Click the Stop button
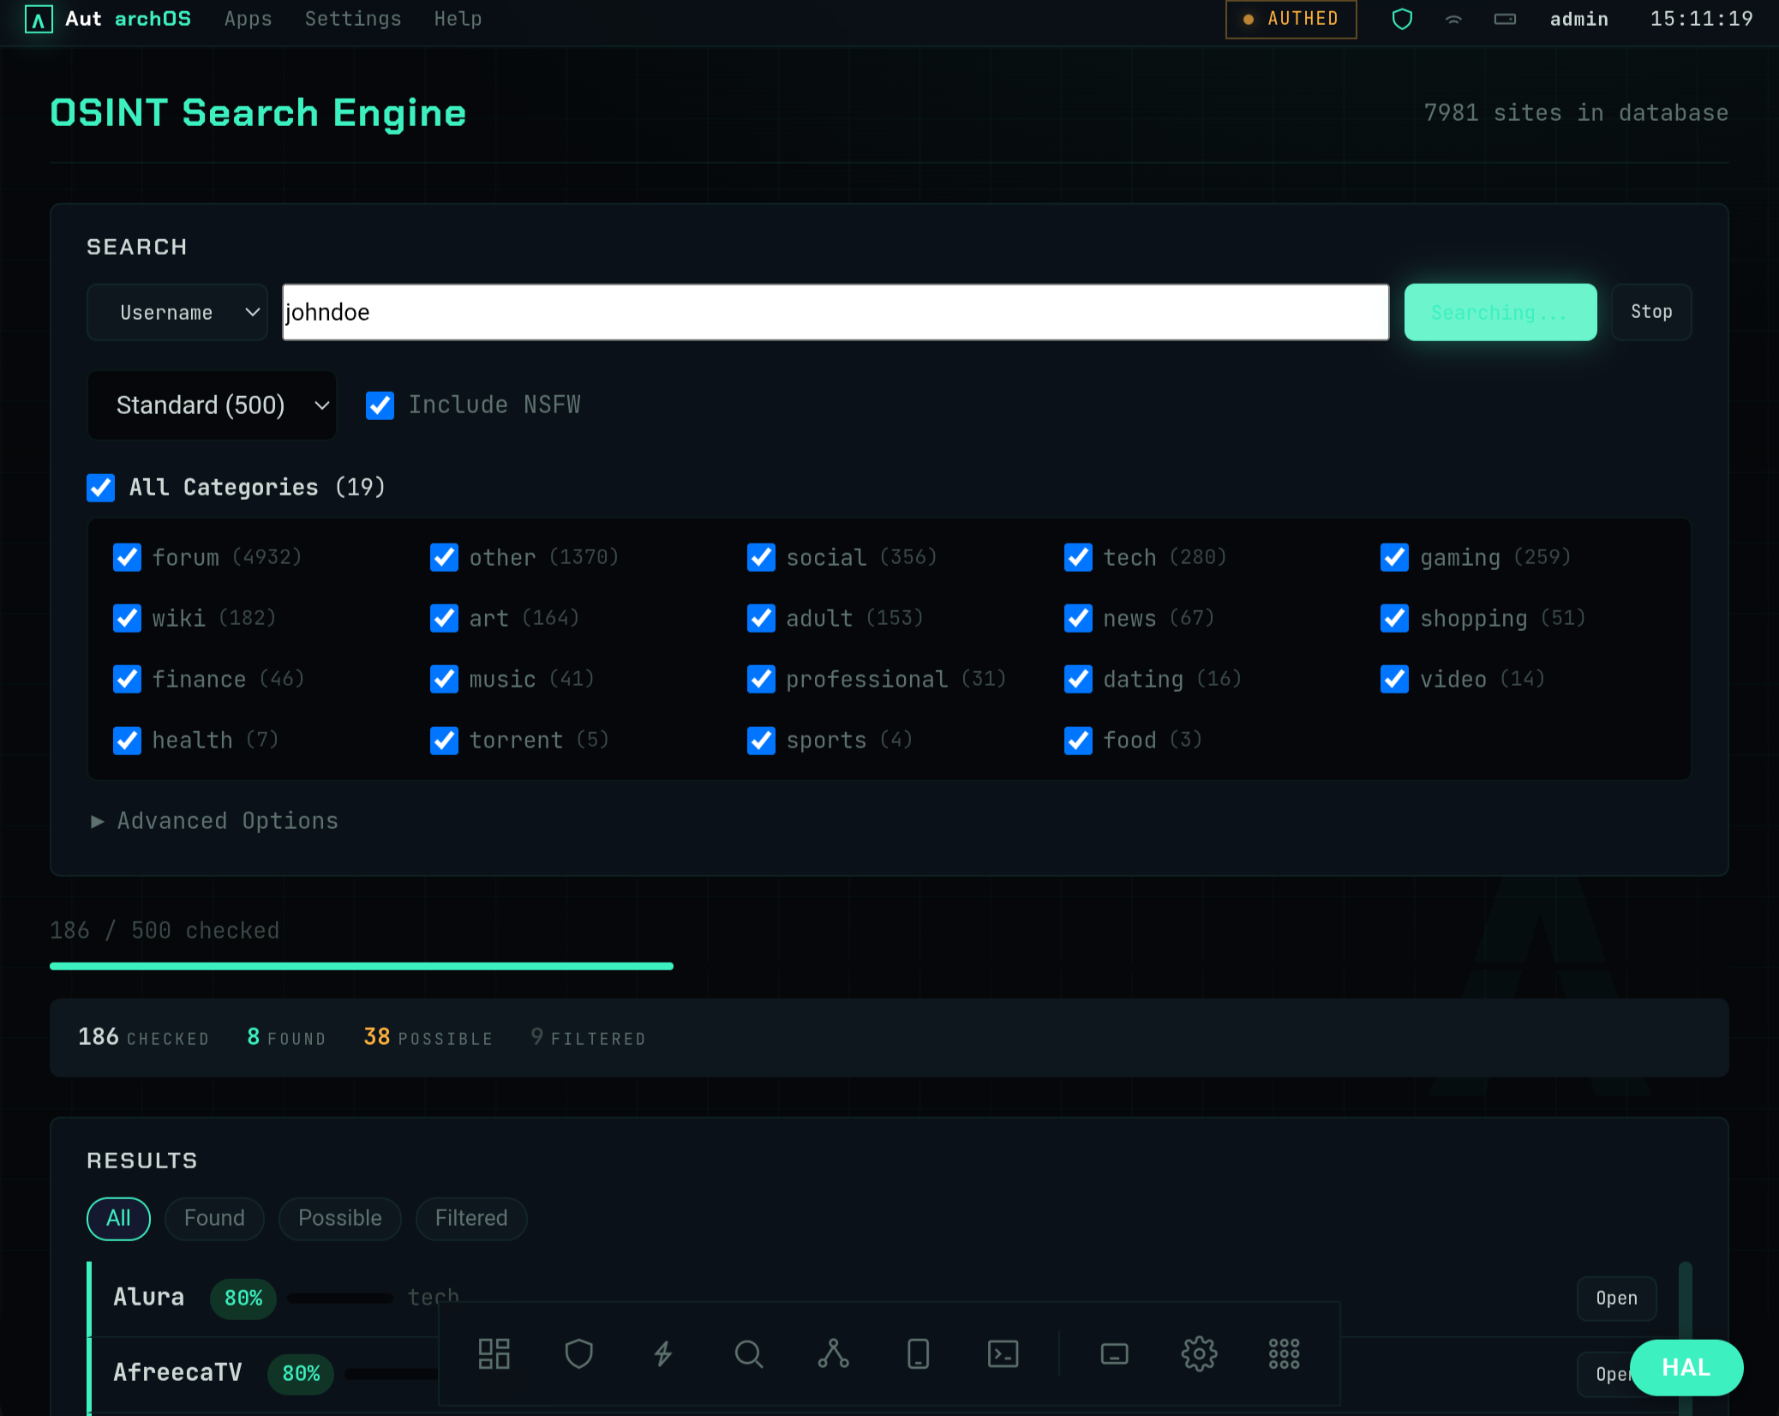 tap(1651, 312)
